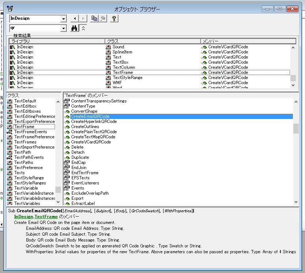Click the Copy to Clipboard icon
The height and width of the screenshot is (273, 305).
94,19
